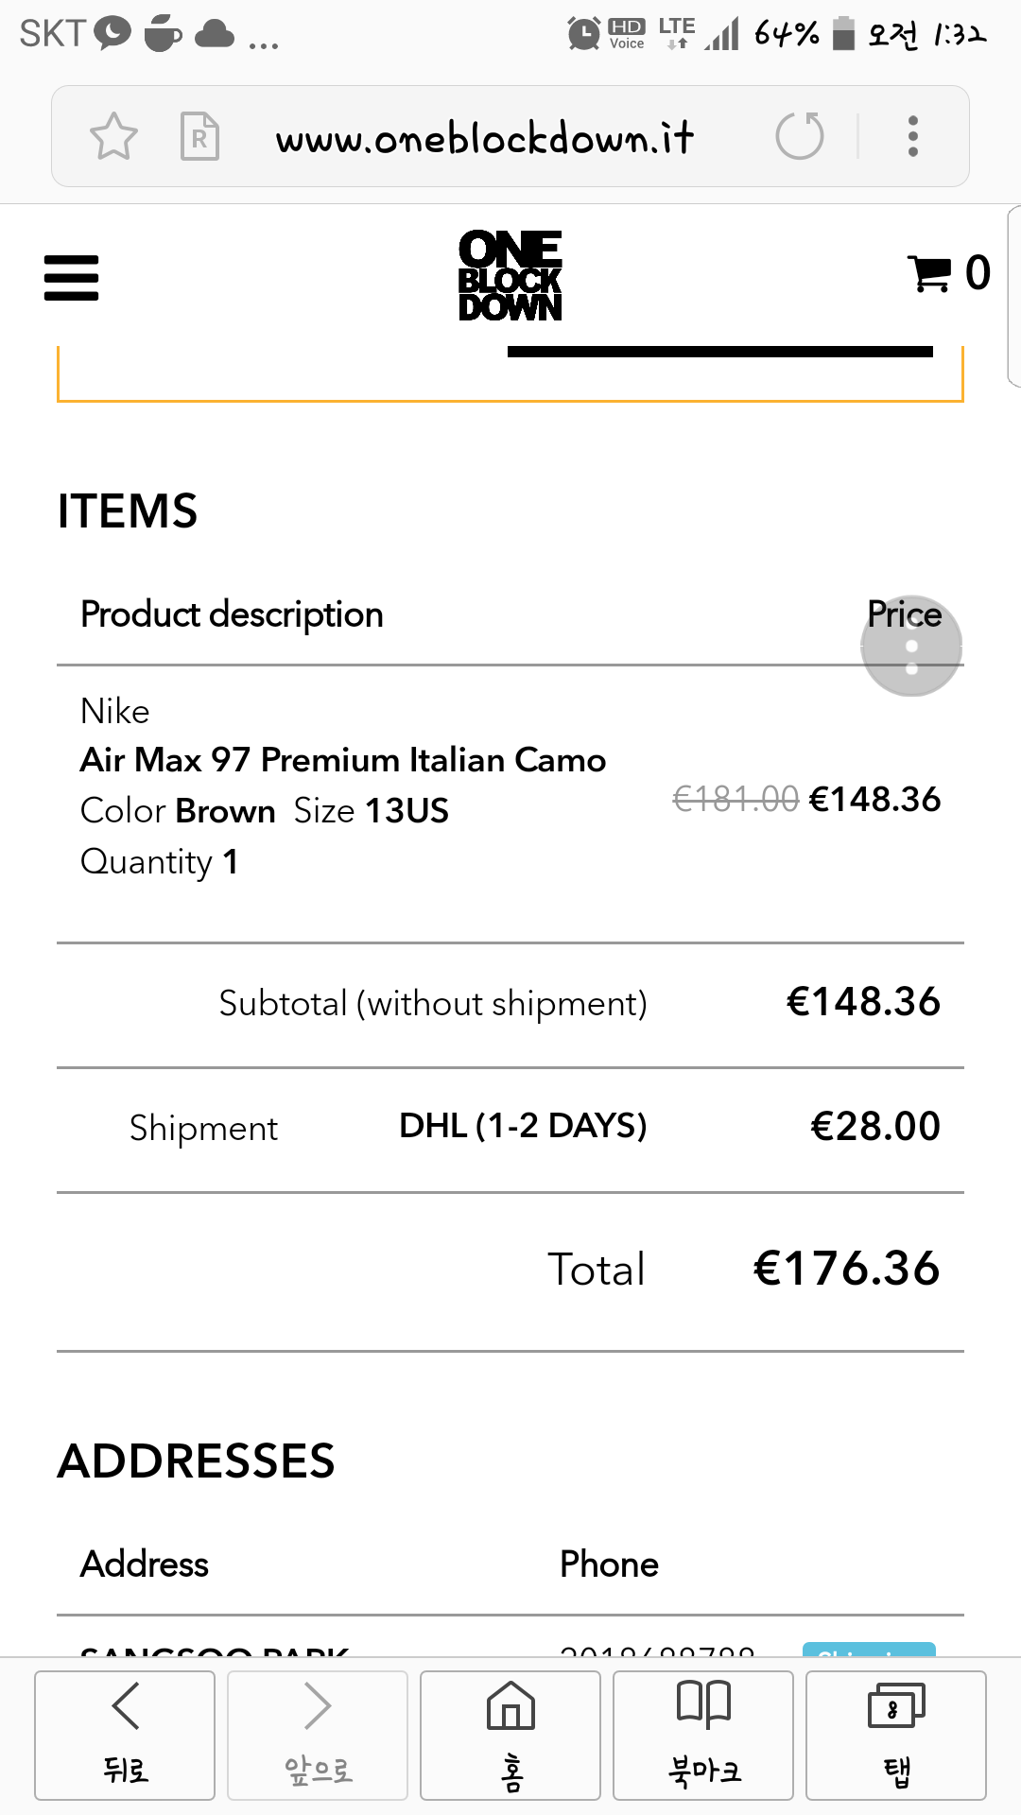Toggle reader mode icon in address bar

[199, 137]
